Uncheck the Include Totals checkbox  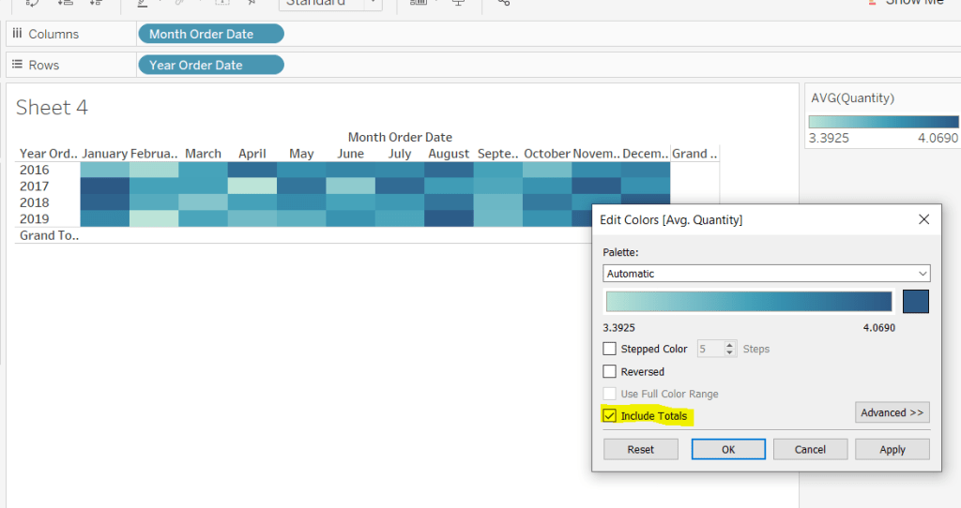(x=610, y=415)
